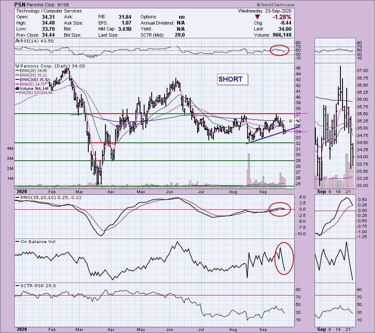This screenshot has width=375, height=333.
Task: Click the Options value no
Action: tap(182, 17)
